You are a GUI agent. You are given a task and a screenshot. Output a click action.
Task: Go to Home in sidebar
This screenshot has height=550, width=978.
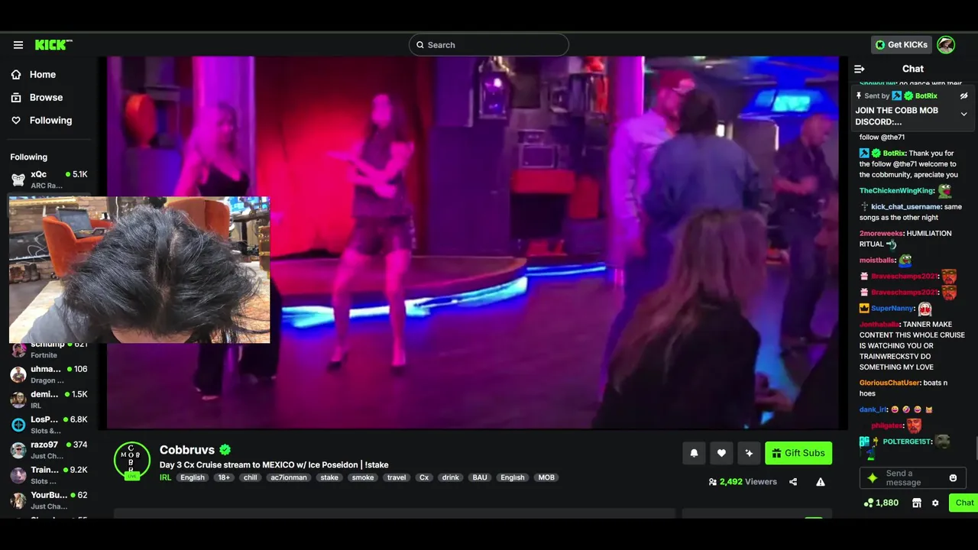click(43, 74)
